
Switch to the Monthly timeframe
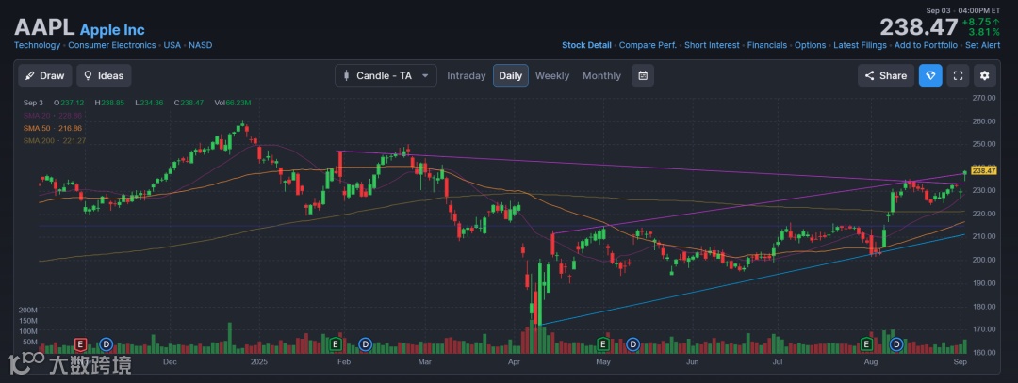601,76
